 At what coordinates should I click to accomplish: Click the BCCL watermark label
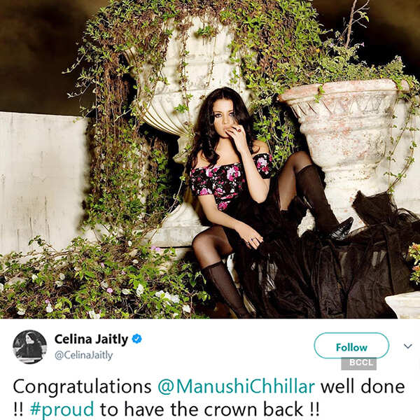tap(358, 363)
